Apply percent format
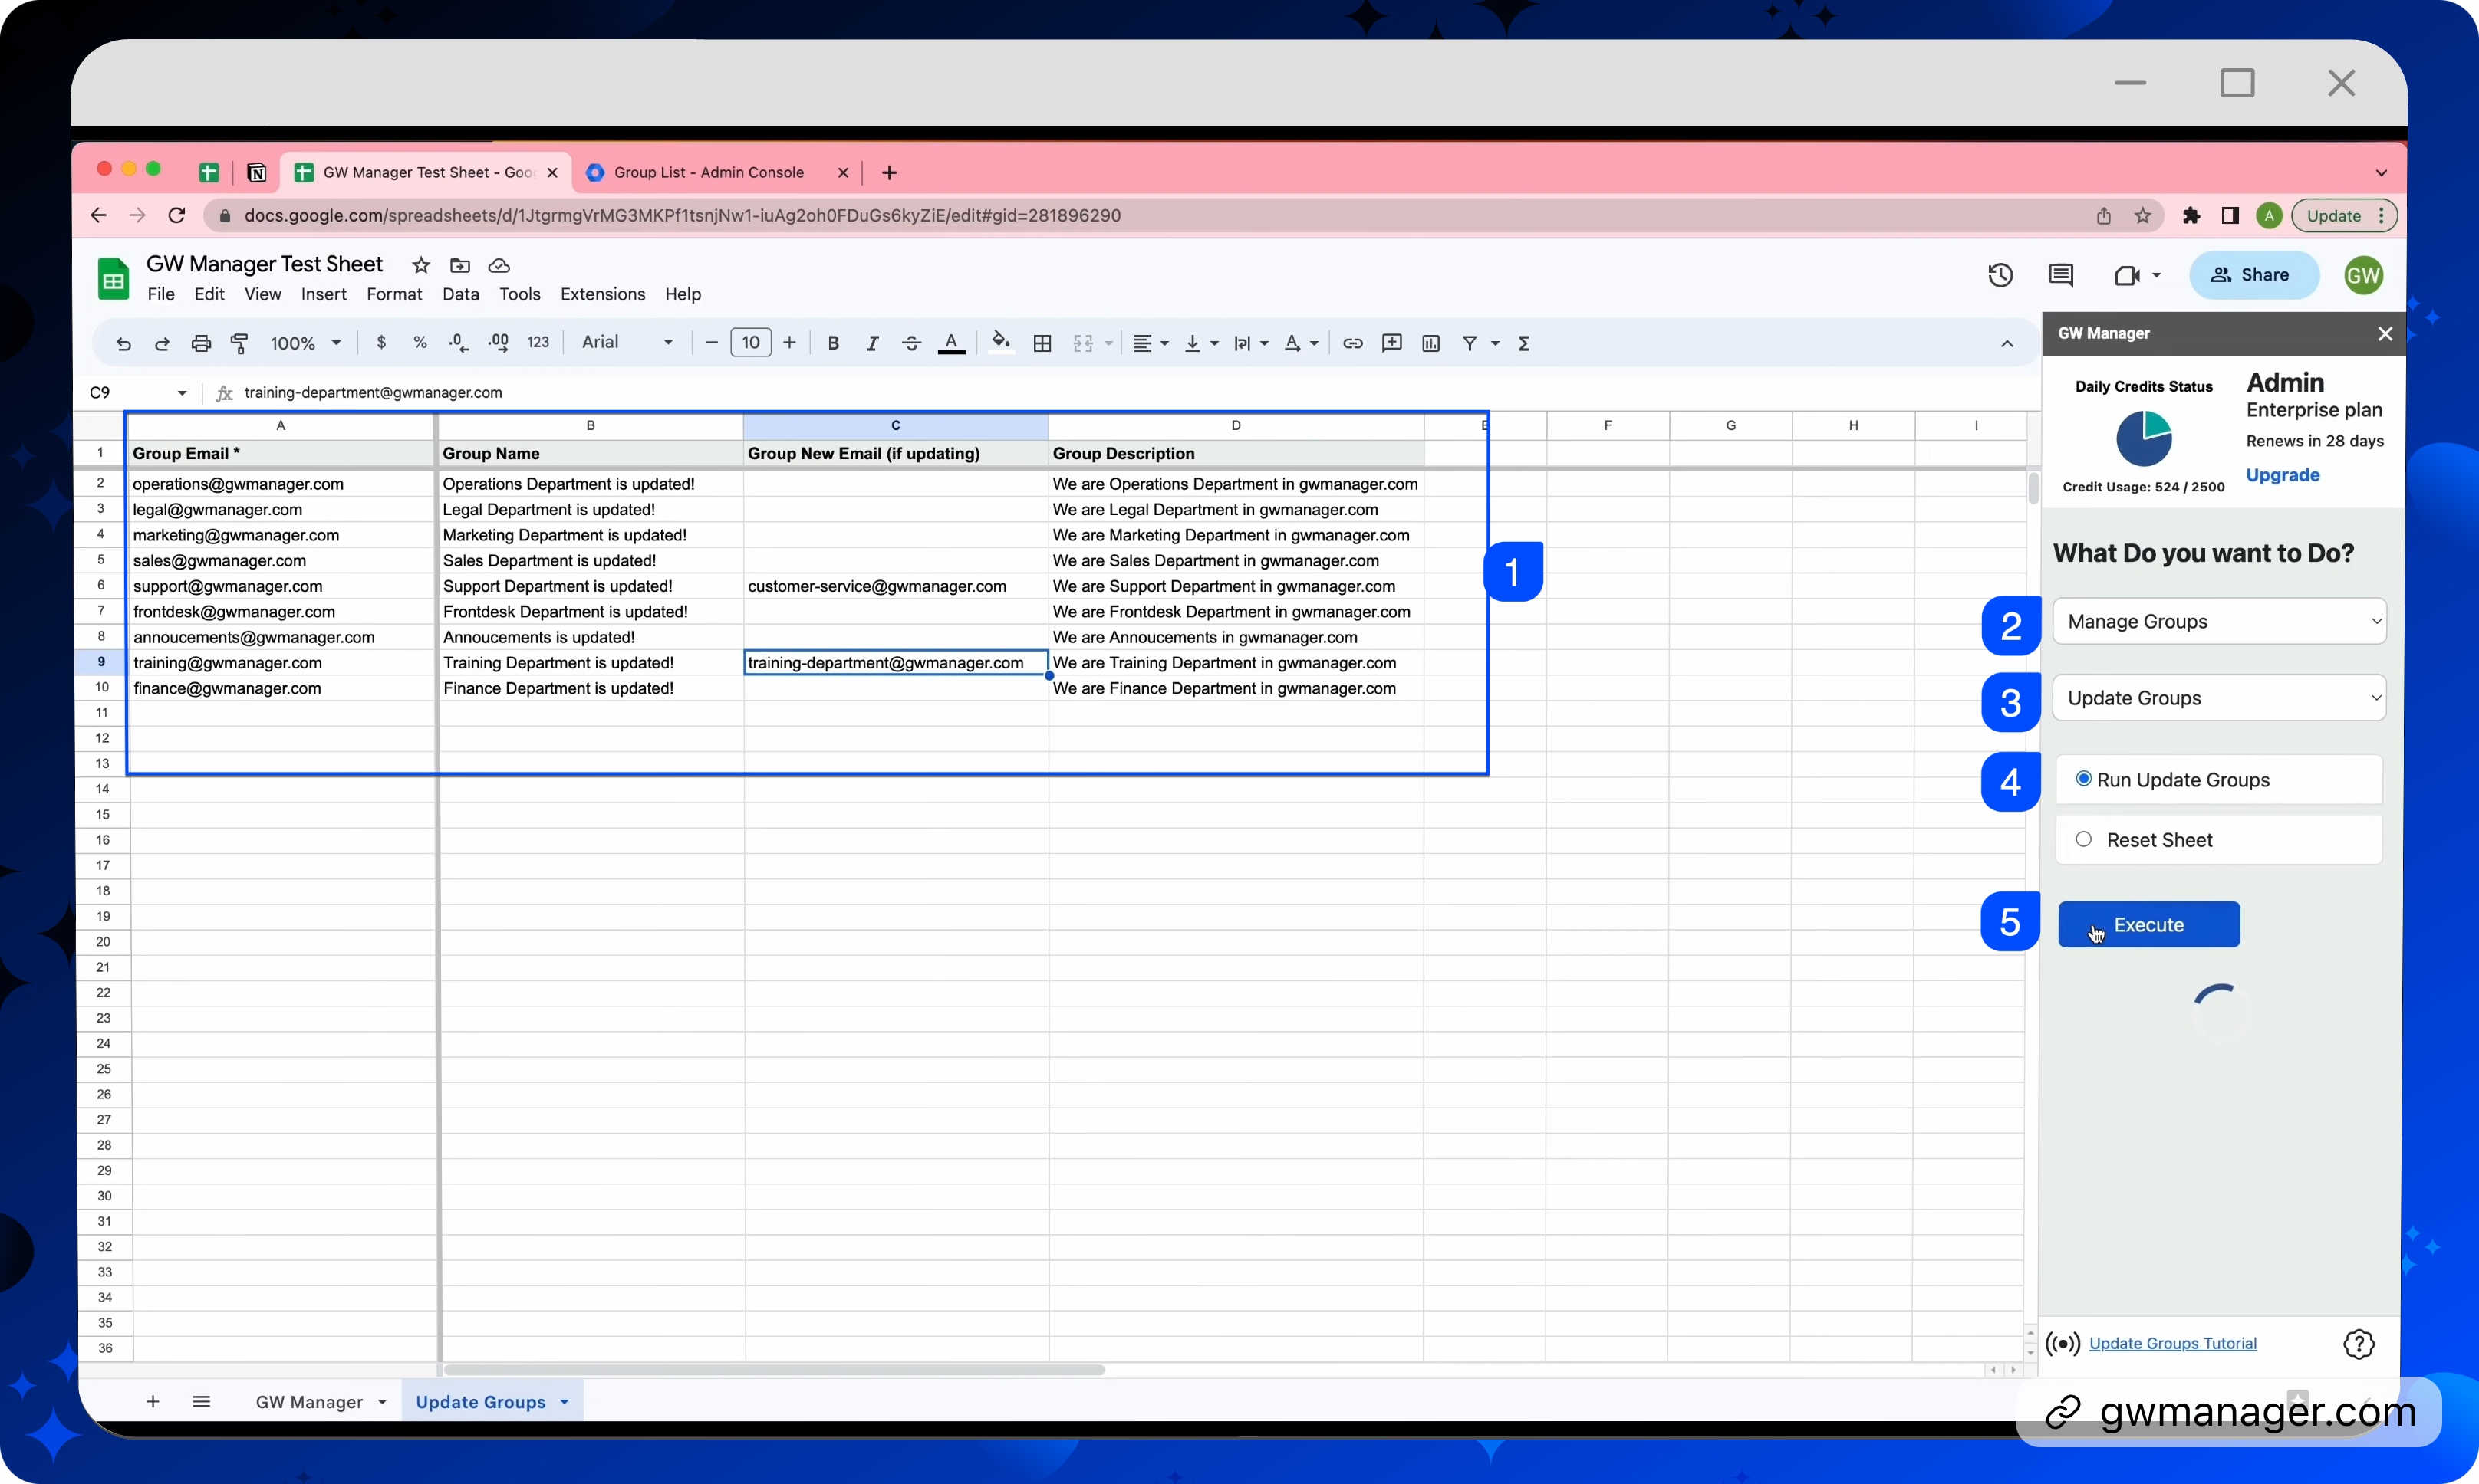The height and width of the screenshot is (1484, 2479). 420,342
